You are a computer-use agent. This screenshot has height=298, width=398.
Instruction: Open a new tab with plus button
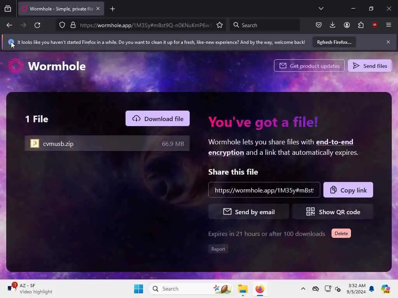coord(112,9)
